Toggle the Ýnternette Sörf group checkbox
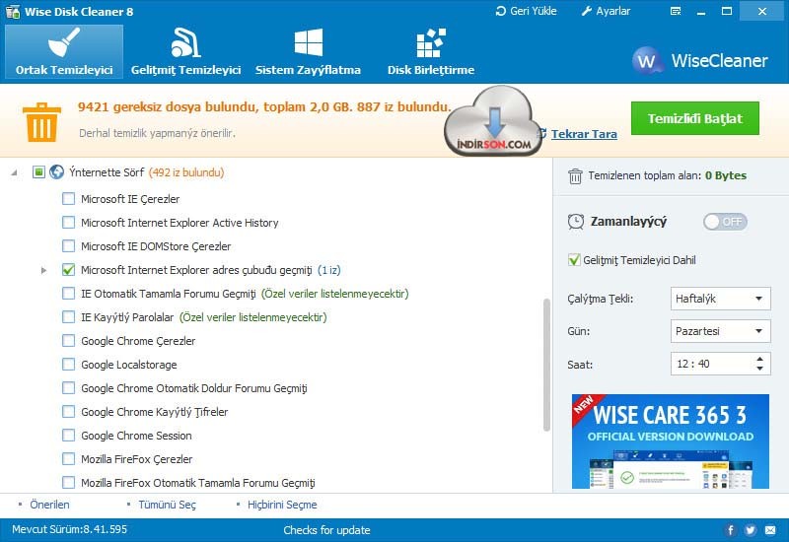Image resolution: width=789 pixels, height=542 pixels. (x=38, y=171)
